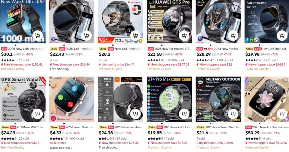View the Military Outdoor watch image

[218, 99]
